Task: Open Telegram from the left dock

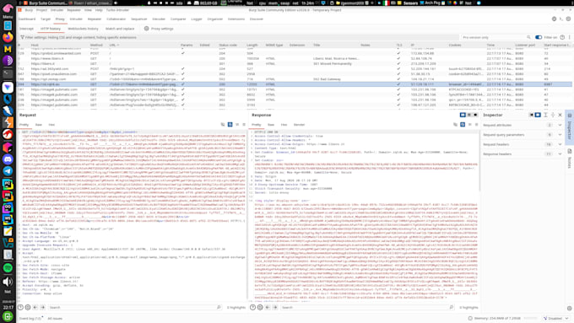Action: (8, 171)
